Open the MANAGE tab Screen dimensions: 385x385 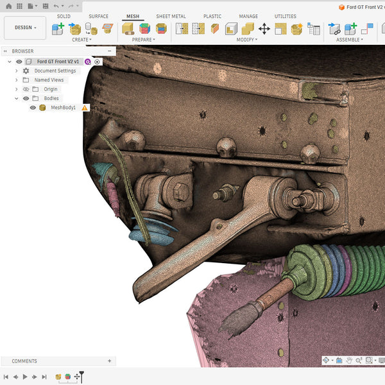pos(248,16)
